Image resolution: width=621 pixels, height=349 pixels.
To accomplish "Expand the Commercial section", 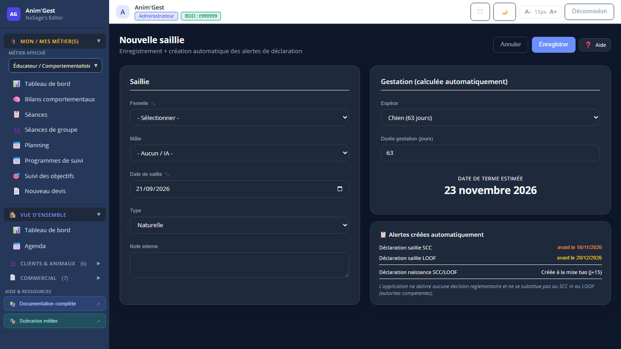I will (x=55, y=278).
